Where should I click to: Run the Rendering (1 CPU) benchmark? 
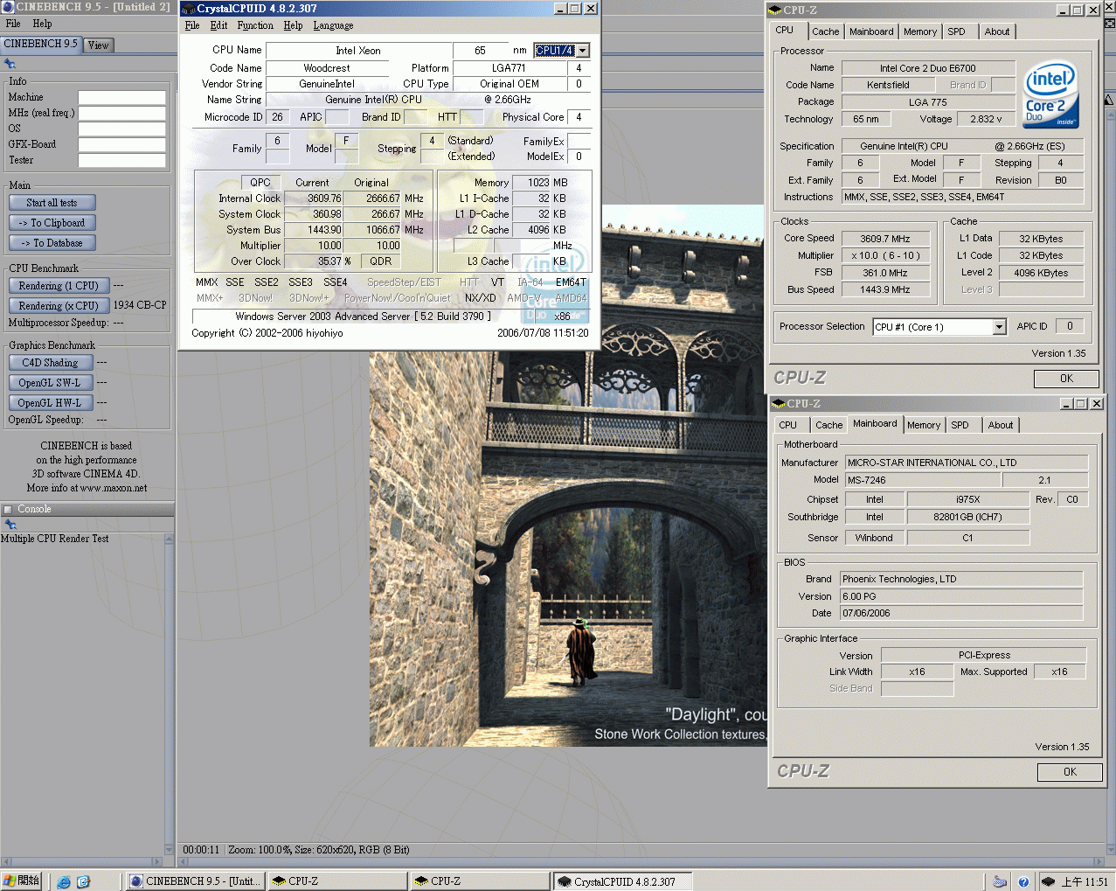pos(59,286)
